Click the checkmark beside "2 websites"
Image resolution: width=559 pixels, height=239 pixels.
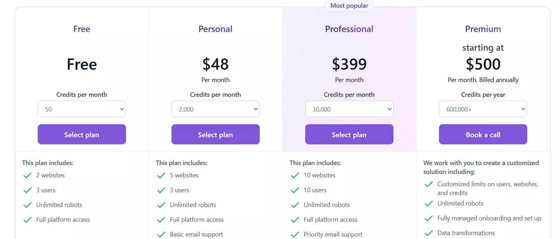click(27, 175)
